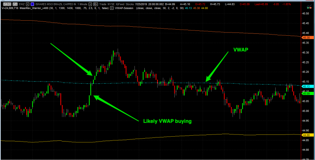Click the yellow 44.88 lower band value

click(x=204, y=8)
